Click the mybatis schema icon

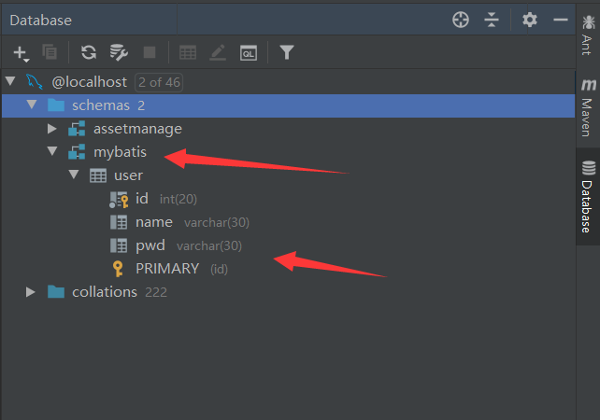point(77,152)
